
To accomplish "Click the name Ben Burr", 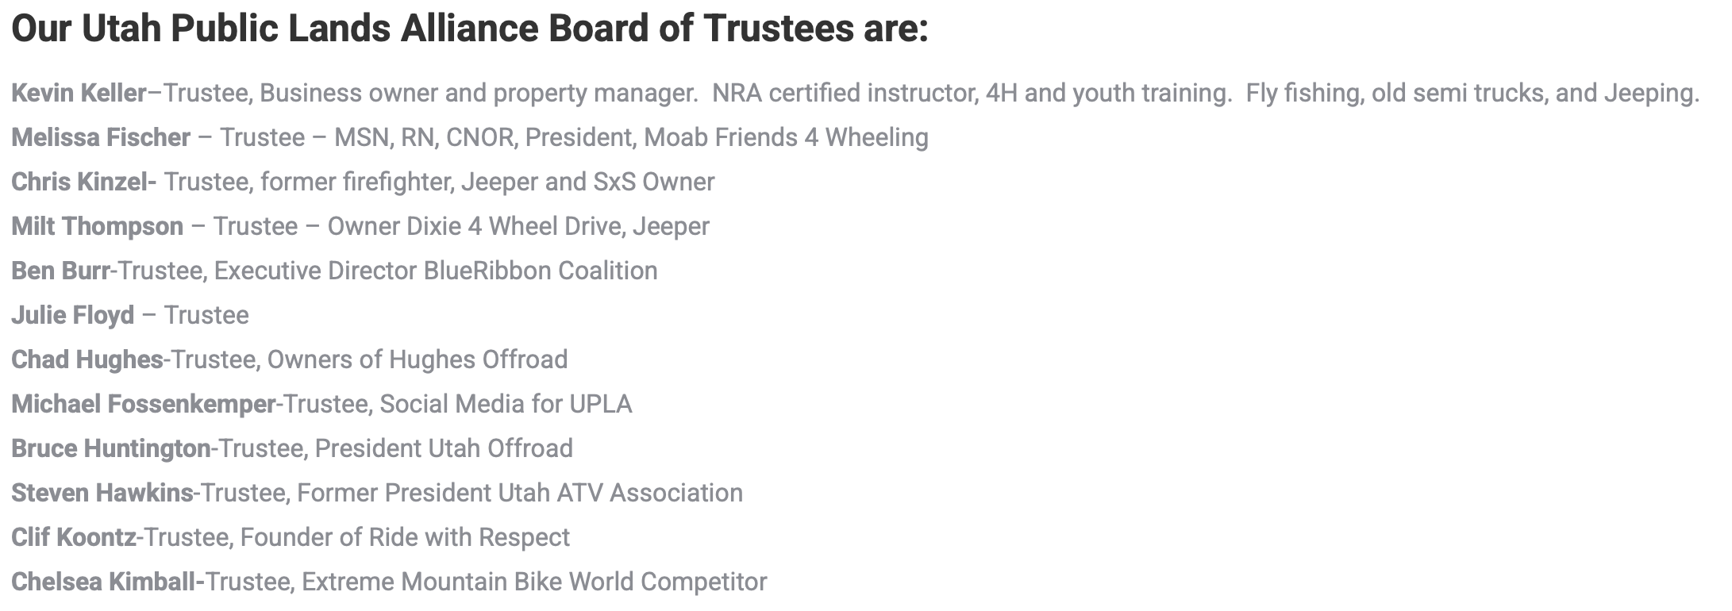I will pos(60,271).
